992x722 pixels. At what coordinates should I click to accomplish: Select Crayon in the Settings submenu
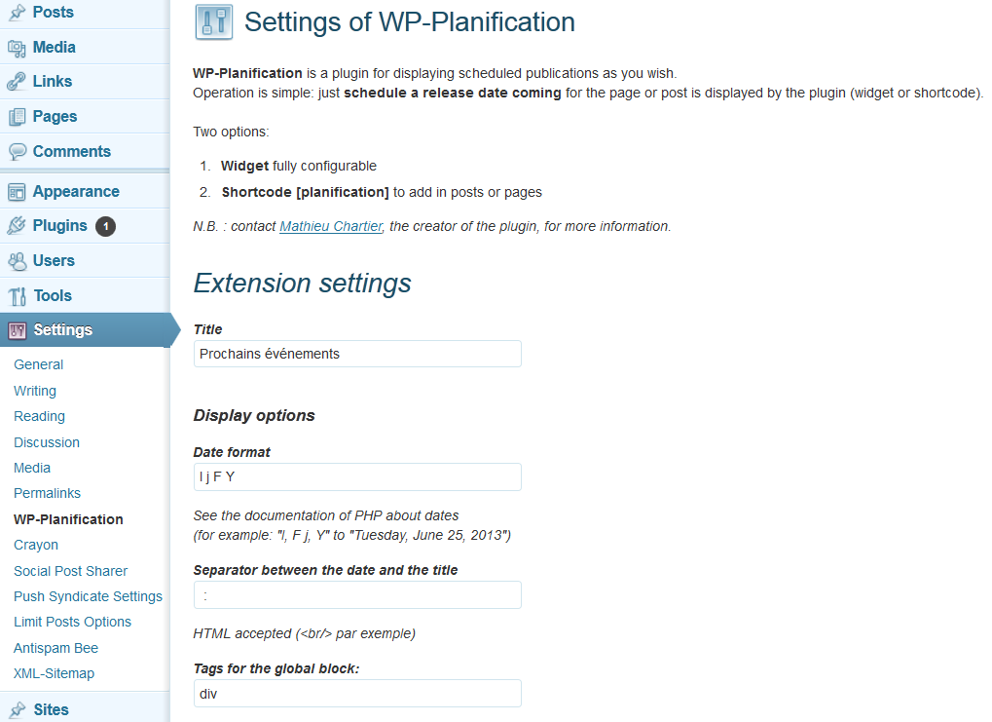coord(36,546)
